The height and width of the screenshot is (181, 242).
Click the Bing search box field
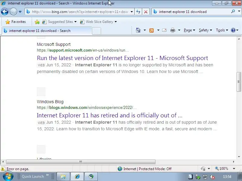pyautogui.click(x=191, y=12)
